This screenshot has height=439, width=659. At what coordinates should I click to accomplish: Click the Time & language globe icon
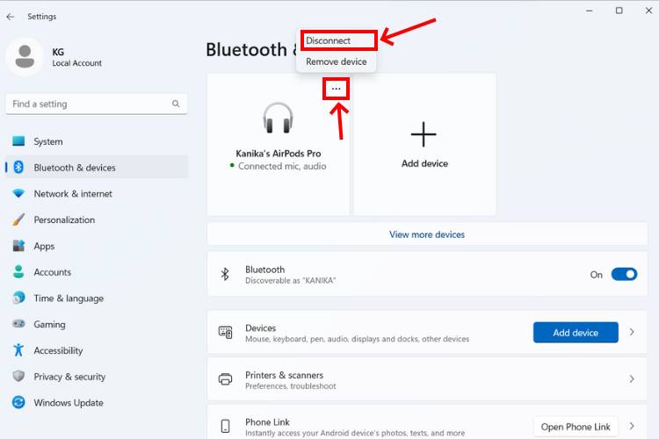(x=18, y=298)
